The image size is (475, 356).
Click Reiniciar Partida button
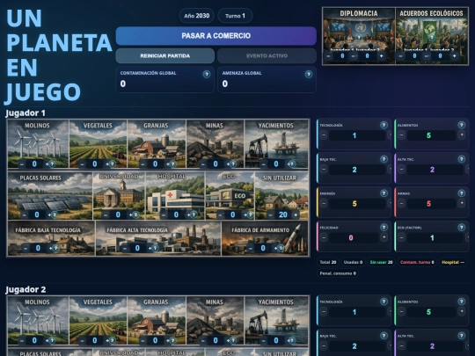pyautogui.click(x=165, y=56)
